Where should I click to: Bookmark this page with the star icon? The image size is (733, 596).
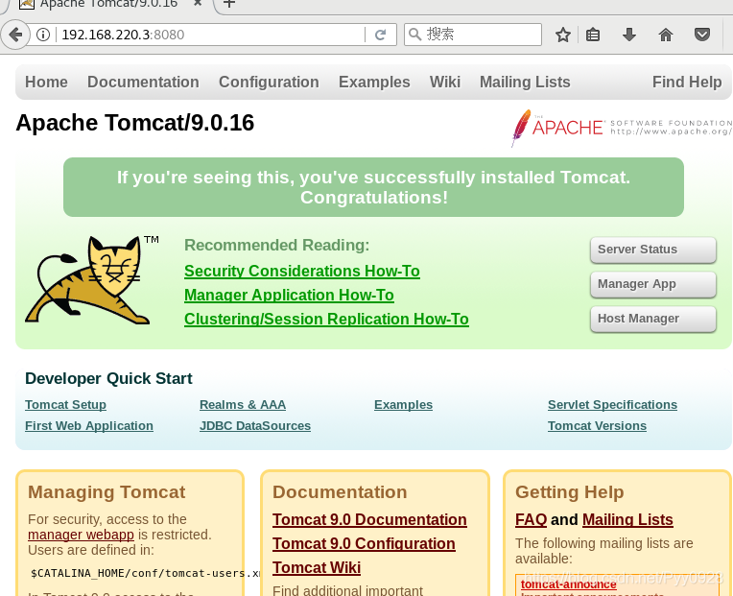(563, 35)
